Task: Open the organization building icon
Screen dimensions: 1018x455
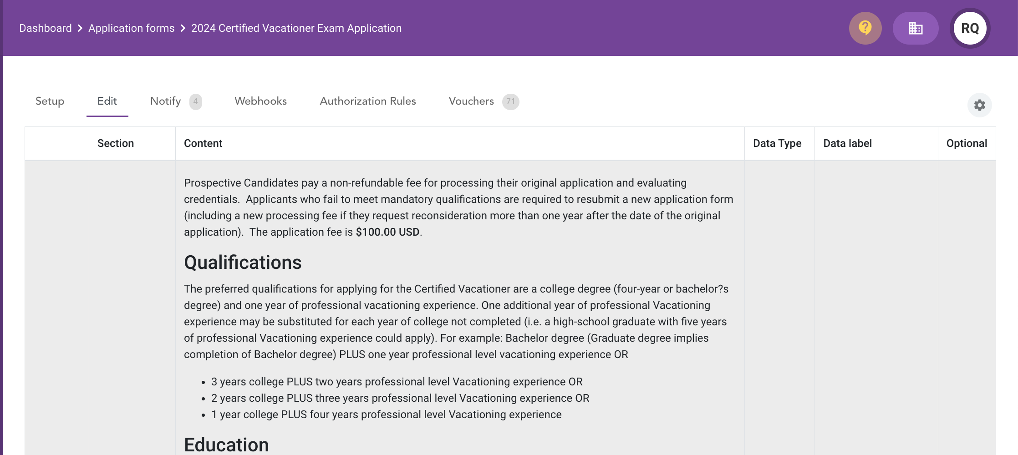Action: 916,28
